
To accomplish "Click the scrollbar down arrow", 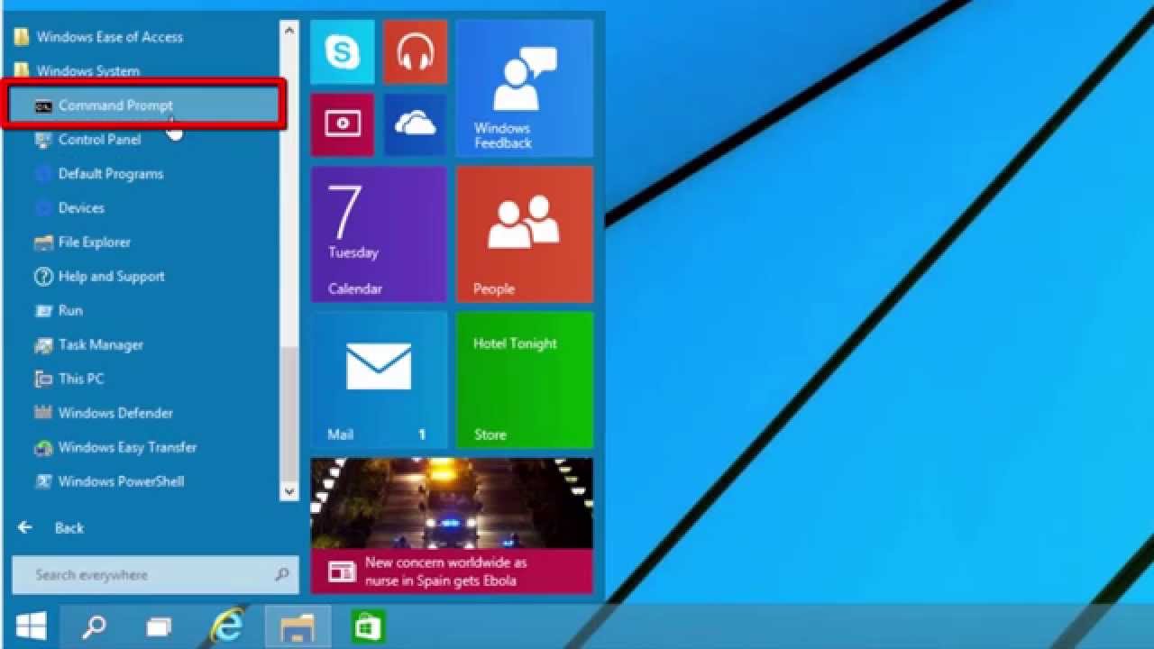I will [288, 491].
